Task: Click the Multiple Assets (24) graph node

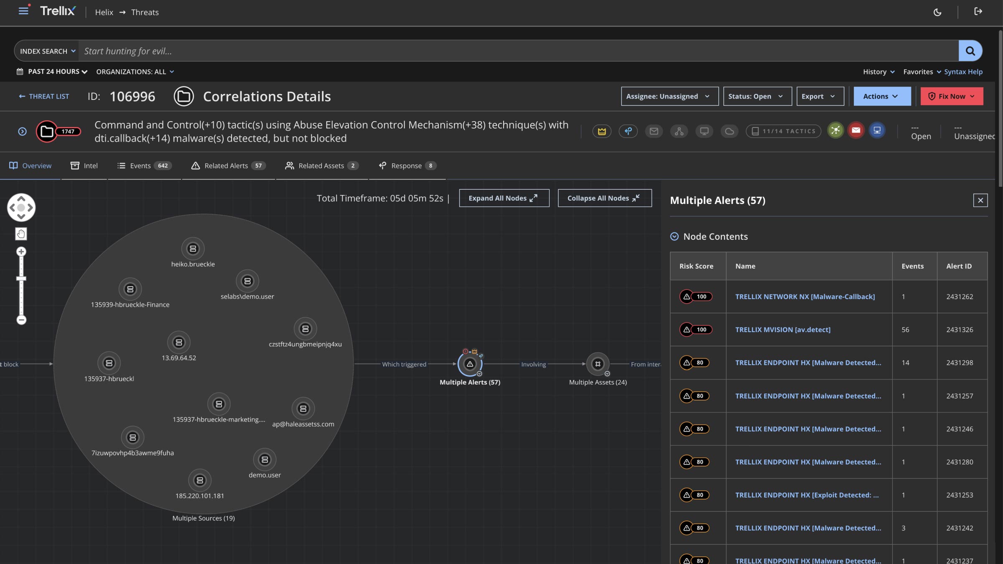Action: tap(598, 364)
